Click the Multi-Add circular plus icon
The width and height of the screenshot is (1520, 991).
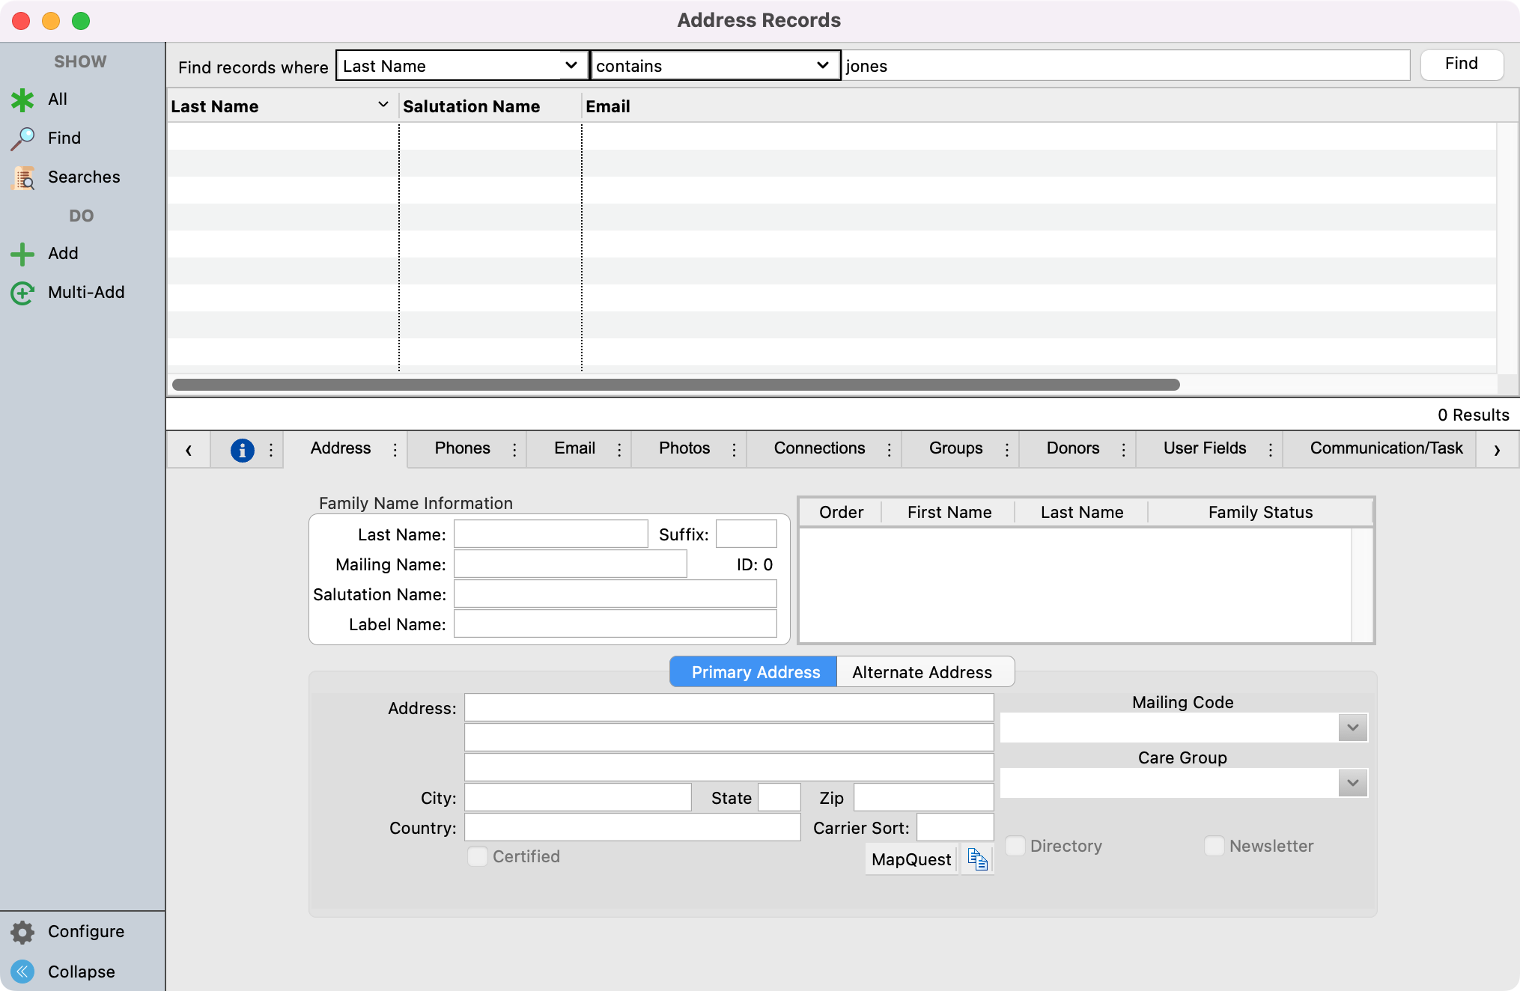click(x=22, y=293)
